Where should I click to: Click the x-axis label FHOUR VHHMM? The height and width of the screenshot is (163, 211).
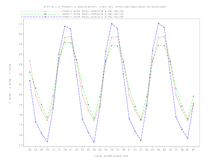click(111, 156)
